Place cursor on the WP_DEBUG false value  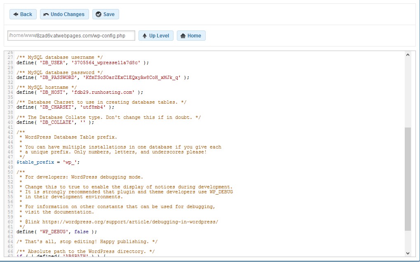pyautogui.click(x=81, y=232)
